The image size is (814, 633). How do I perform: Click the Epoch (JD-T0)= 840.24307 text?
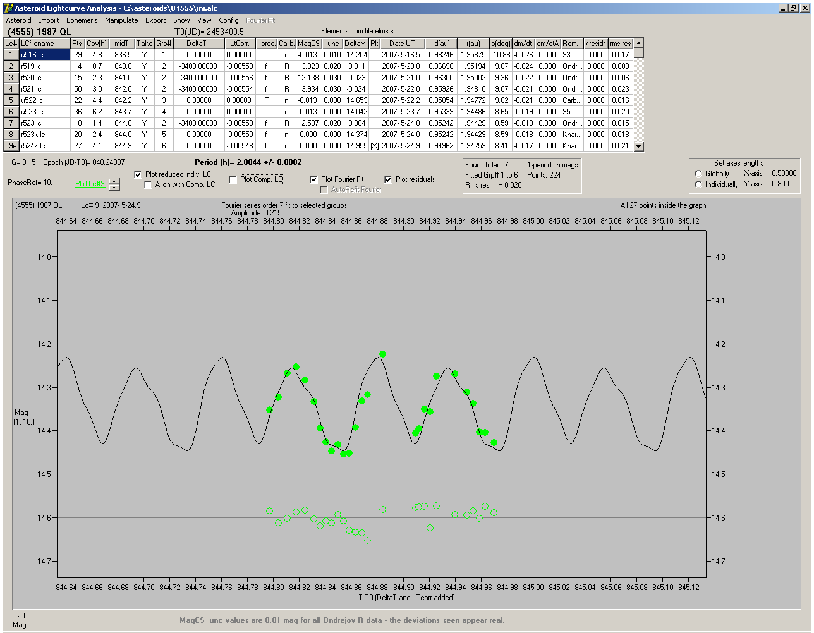(x=84, y=162)
